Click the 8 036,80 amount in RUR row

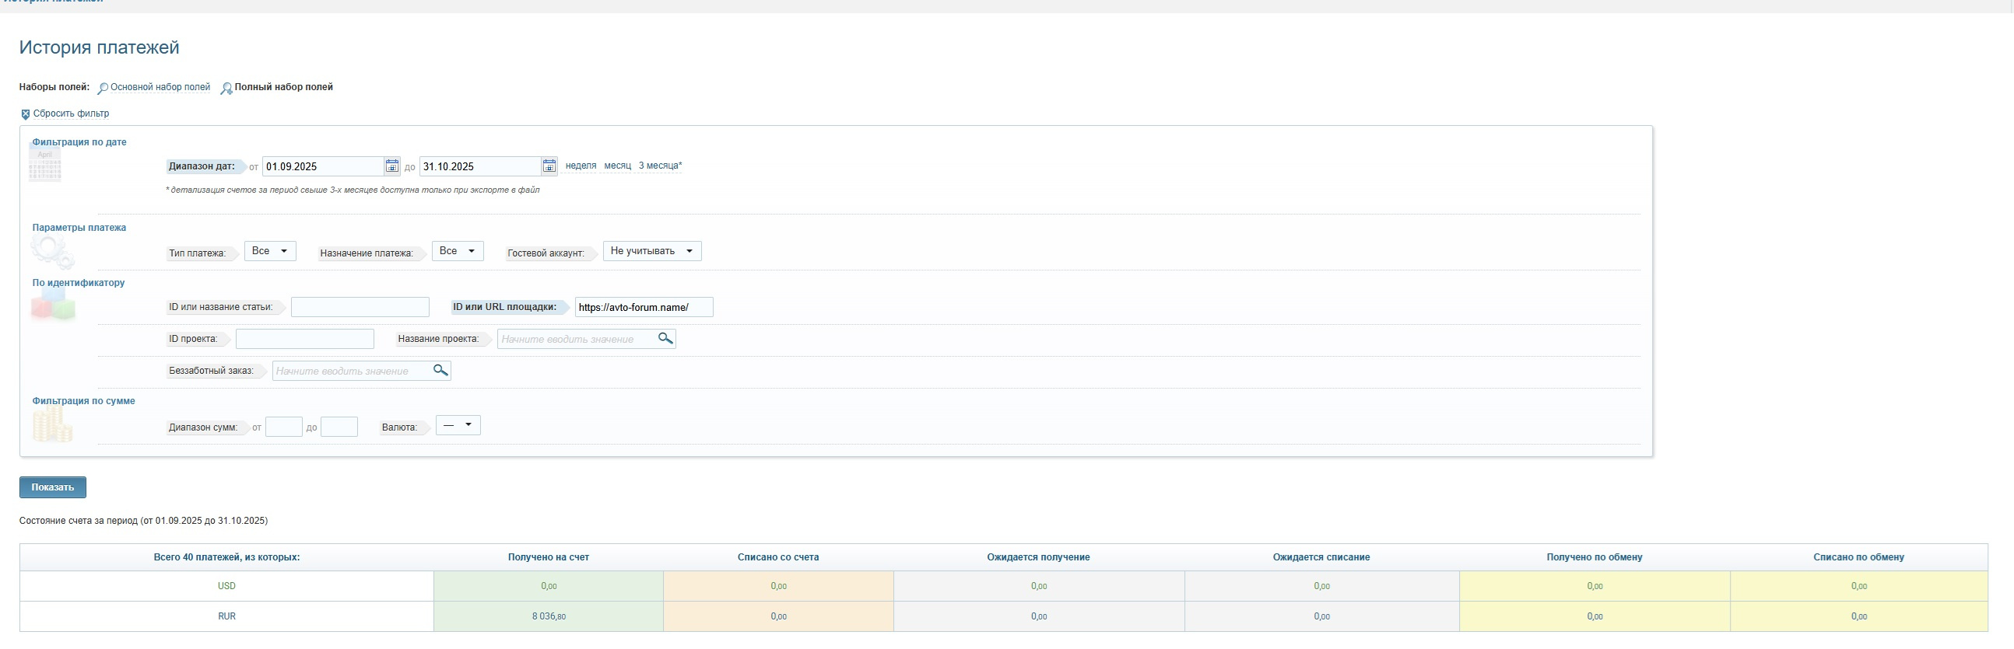(x=549, y=616)
